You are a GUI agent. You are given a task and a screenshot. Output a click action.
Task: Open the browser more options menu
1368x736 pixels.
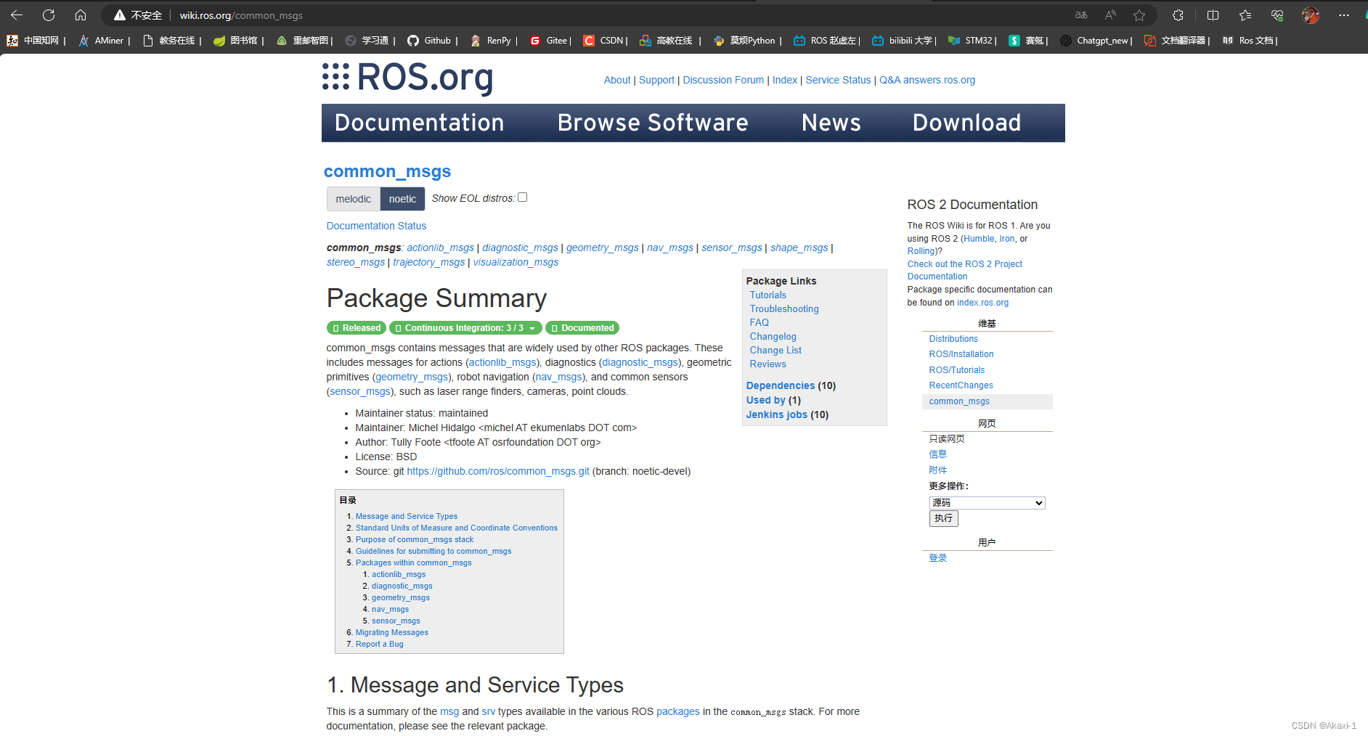(x=1344, y=15)
